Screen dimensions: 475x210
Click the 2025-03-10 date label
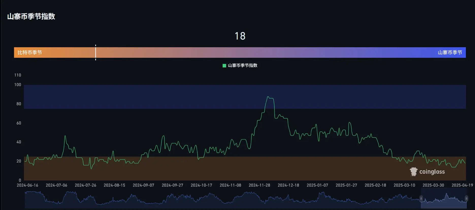pos(404,185)
